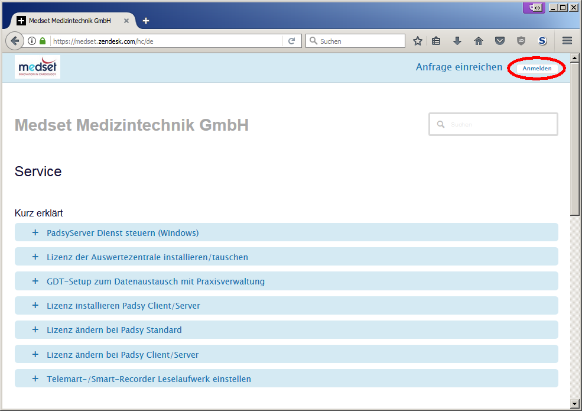Reload the page with the refresh icon
The height and width of the screenshot is (411, 582).
[x=291, y=41]
